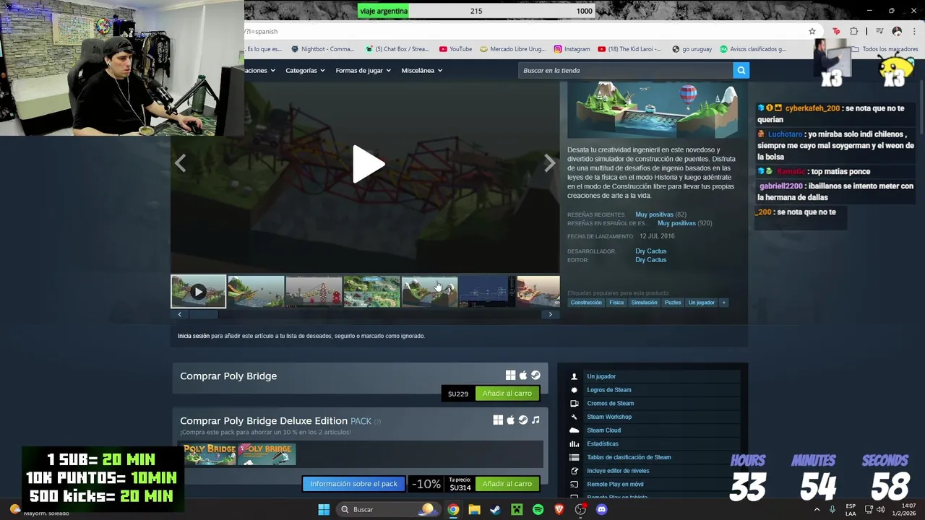Open Steam from the taskbar

tap(495, 509)
